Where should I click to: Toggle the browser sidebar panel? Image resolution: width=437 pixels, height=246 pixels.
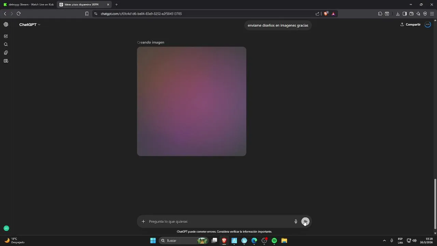pos(405,14)
